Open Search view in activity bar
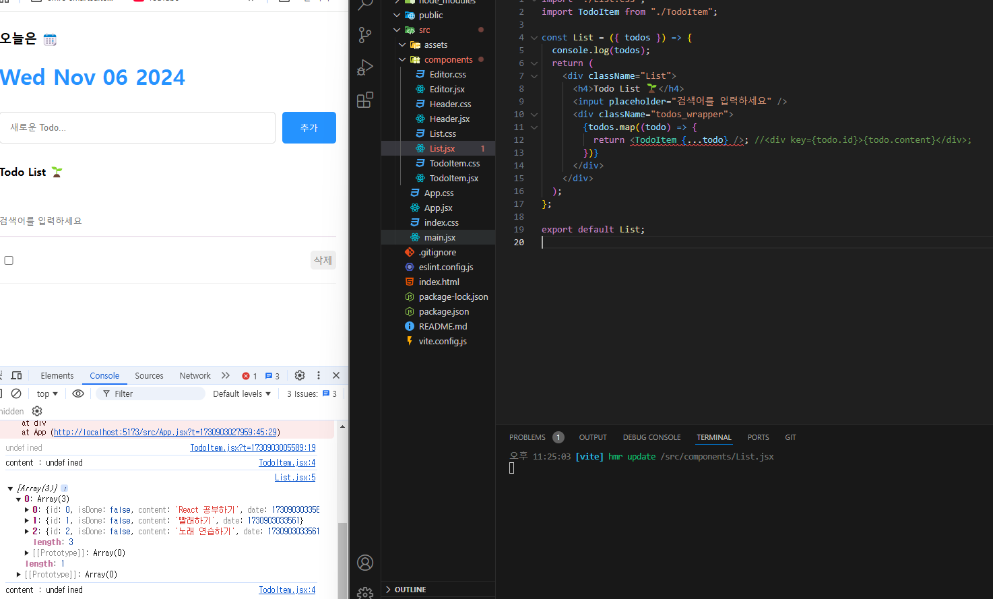Screen dimensions: 993x599 365,4
